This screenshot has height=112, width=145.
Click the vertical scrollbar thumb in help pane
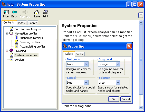point(141,60)
